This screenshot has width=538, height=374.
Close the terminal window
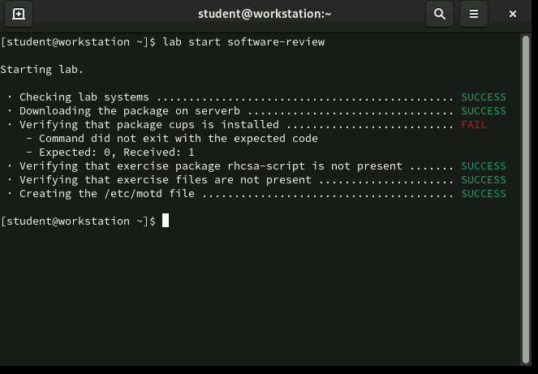tap(513, 14)
